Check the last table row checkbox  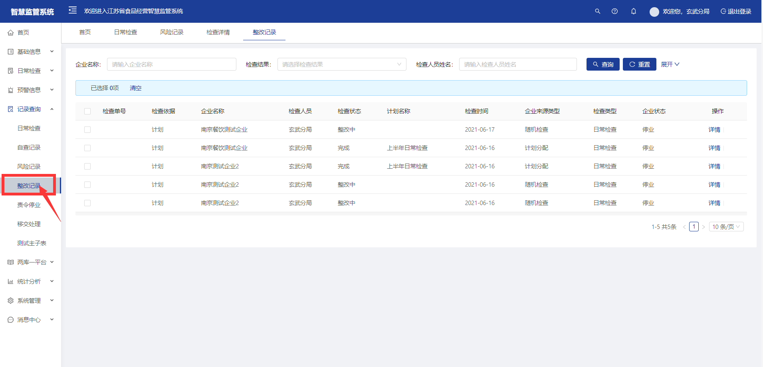[x=87, y=203]
